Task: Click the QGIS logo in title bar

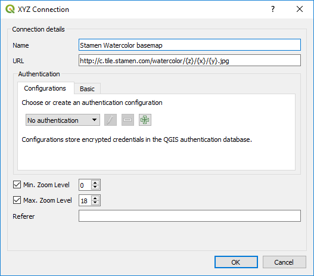Action: click(x=10, y=9)
